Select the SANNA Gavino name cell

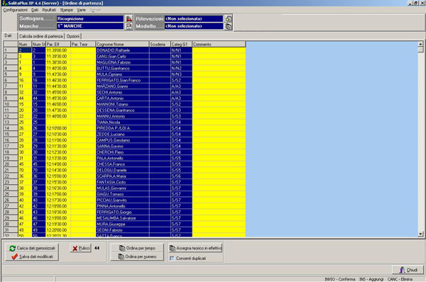[x=122, y=146]
